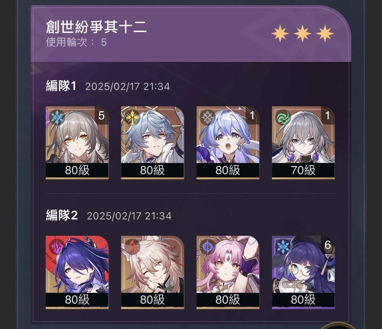This screenshot has height=329, width=382.
Task: Click the gold Imaginary element icon on blue-haired male
Action: 132,117
